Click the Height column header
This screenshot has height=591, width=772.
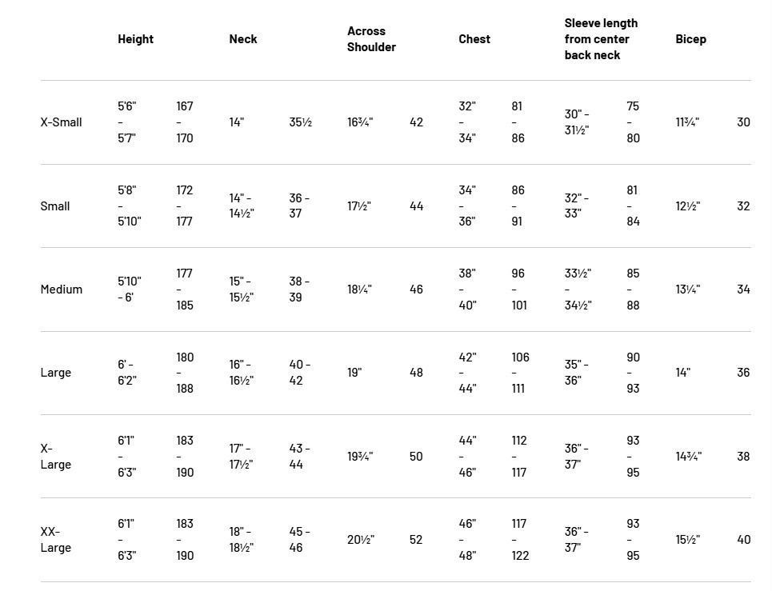pos(135,39)
